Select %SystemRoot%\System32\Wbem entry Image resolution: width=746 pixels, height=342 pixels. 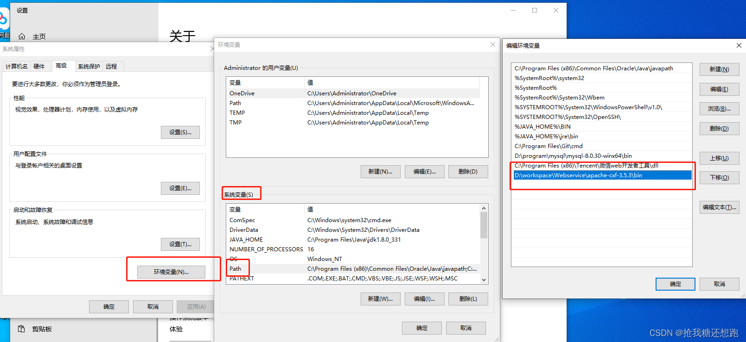pos(602,98)
